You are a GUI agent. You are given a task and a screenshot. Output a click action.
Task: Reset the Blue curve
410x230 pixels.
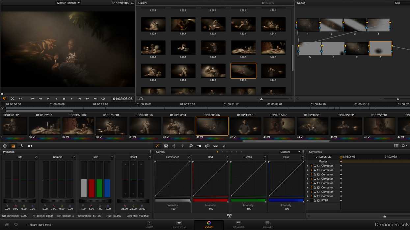tap(303, 157)
